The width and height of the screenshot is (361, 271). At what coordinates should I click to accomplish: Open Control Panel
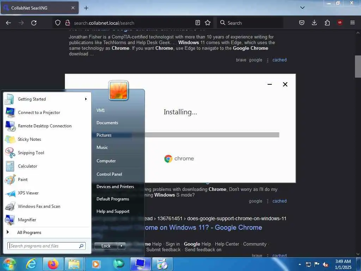click(109, 174)
